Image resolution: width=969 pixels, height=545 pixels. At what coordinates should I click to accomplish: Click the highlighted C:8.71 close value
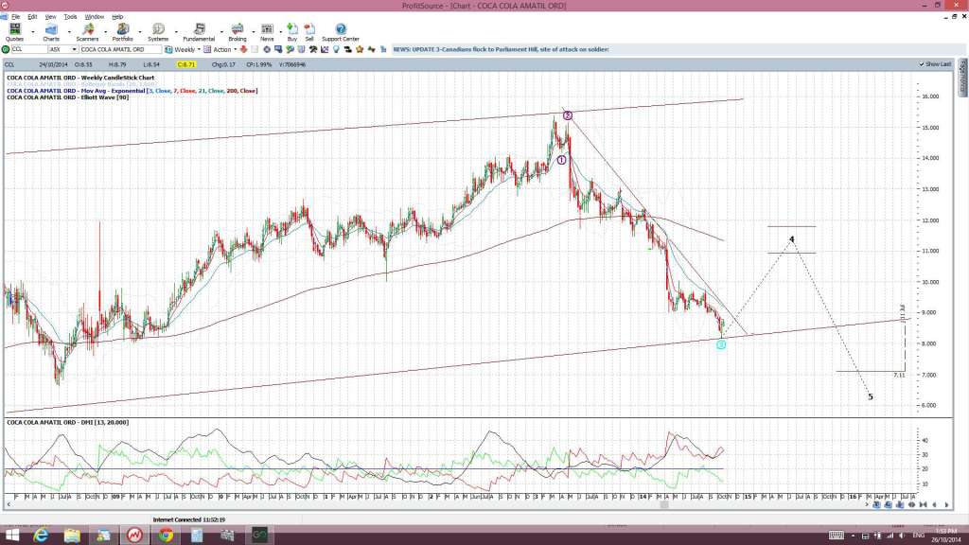tap(186, 64)
